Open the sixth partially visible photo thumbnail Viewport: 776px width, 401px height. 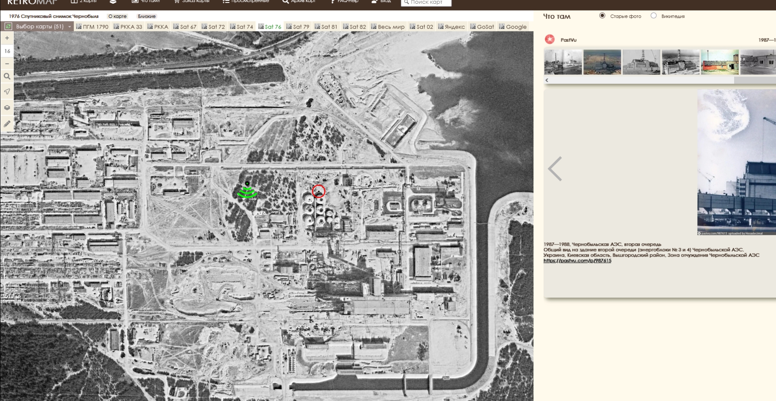point(758,62)
